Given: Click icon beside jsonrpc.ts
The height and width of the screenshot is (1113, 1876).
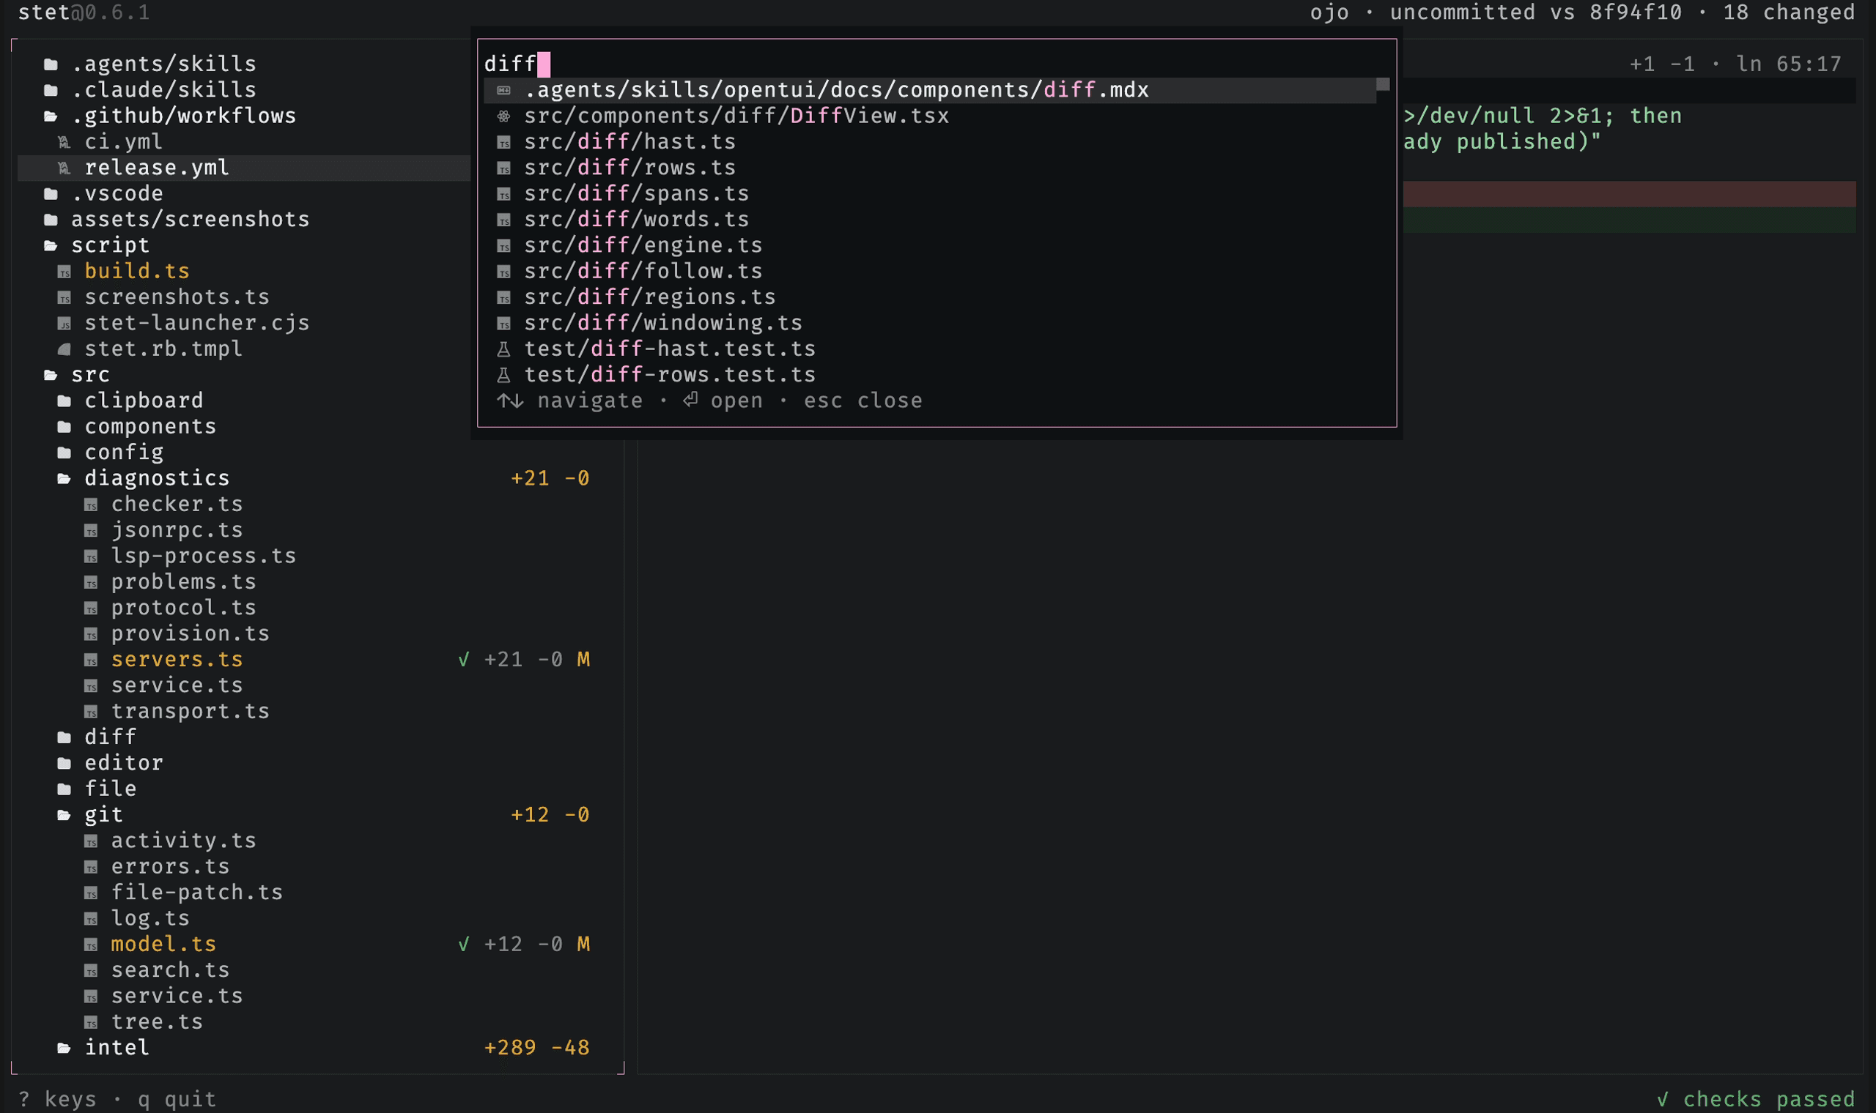Looking at the screenshot, I should click(x=91, y=531).
